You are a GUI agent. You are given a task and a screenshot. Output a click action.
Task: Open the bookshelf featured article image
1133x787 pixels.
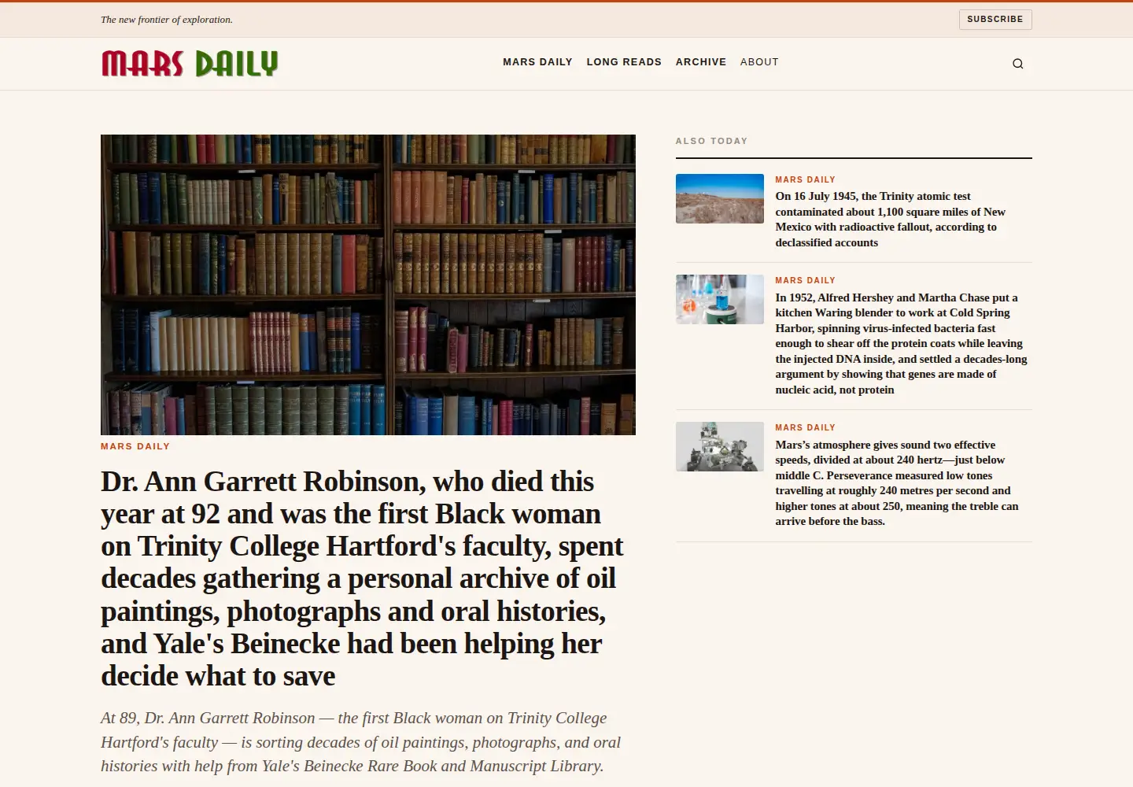tap(368, 285)
